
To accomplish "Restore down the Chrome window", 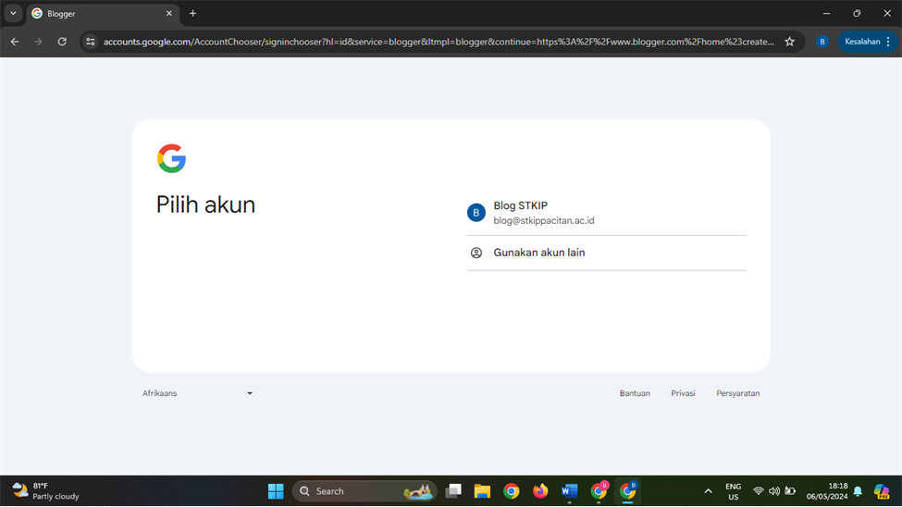I will point(857,13).
